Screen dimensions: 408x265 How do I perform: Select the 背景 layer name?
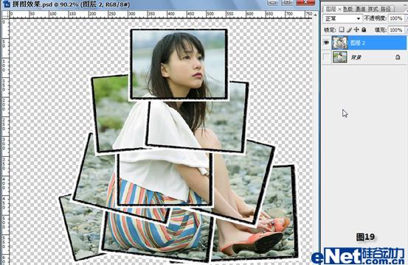(356, 57)
